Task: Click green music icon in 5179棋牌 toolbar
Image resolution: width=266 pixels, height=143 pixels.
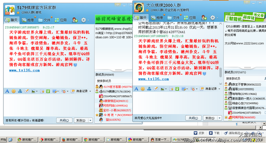Action: coord(48,91)
